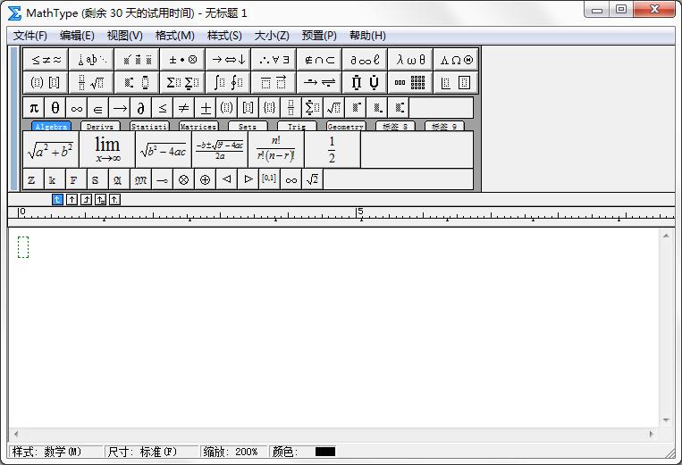The height and width of the screenshot is (465, 682).
Task: Open the summation templates palette
Action: click(181, 83)
